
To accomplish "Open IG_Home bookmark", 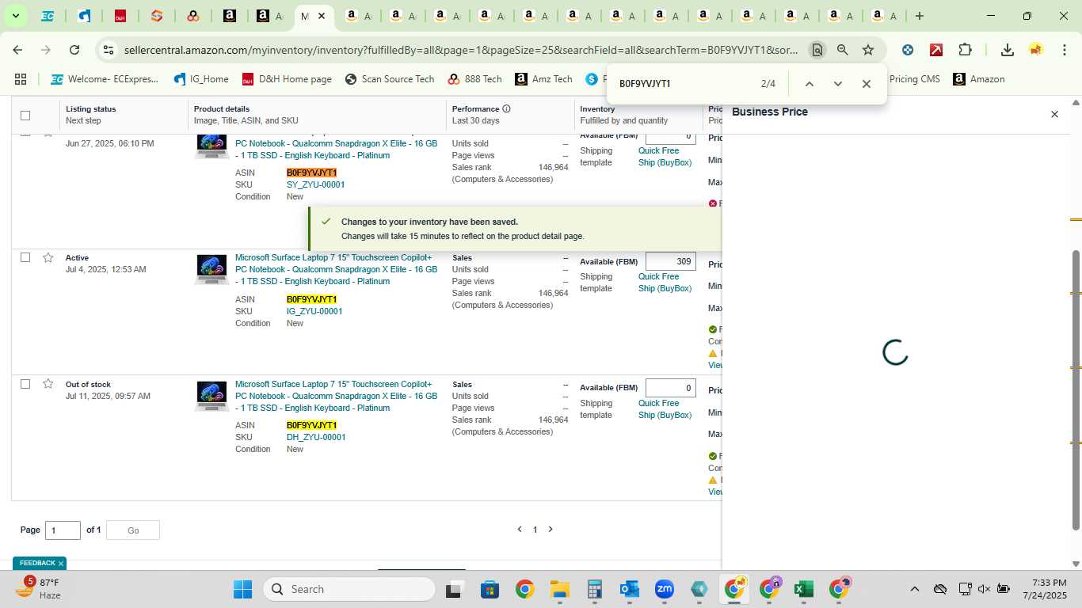I will (x=200, y=79).
